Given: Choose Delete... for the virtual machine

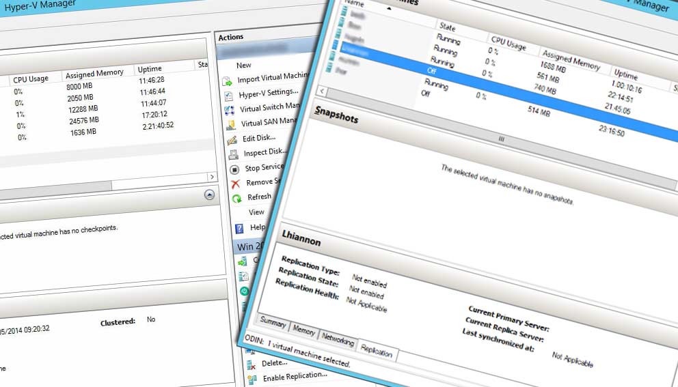Looking at the screenshot, I should (x=275, y=364).
